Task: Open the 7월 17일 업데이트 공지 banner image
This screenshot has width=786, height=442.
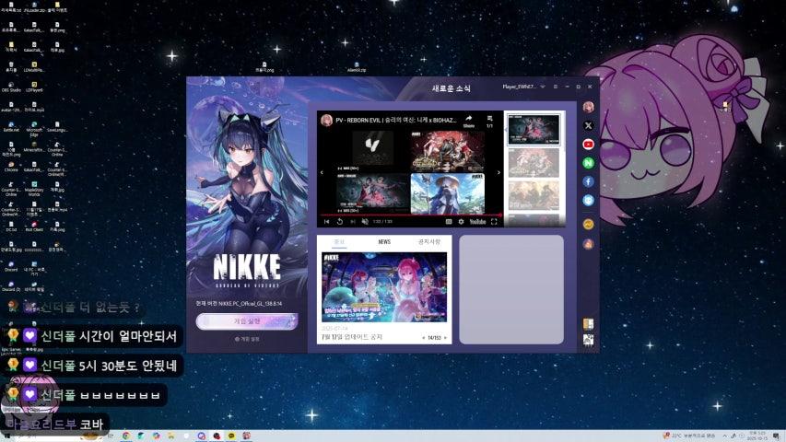Action: tap(384, 286)
